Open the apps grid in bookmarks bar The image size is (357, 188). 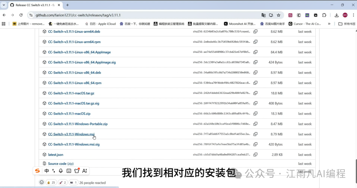point(4,24)
